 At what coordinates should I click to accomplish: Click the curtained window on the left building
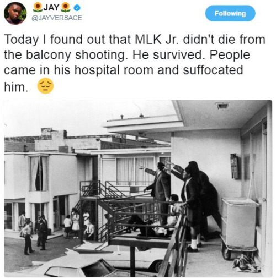39,173
